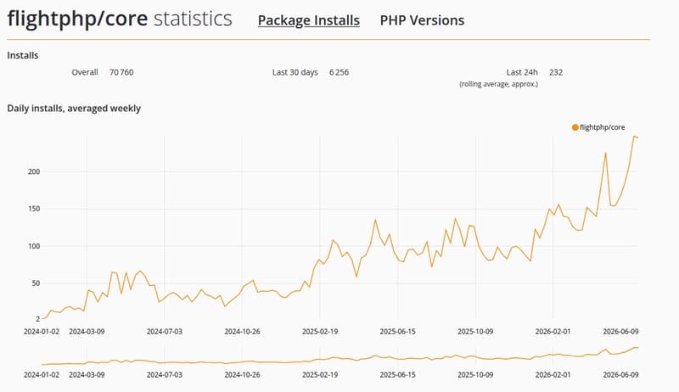Click the 2024-10-26 date on lower overview chart
Viewport: 679px width, 392px height.
click(x=242, y=375)
